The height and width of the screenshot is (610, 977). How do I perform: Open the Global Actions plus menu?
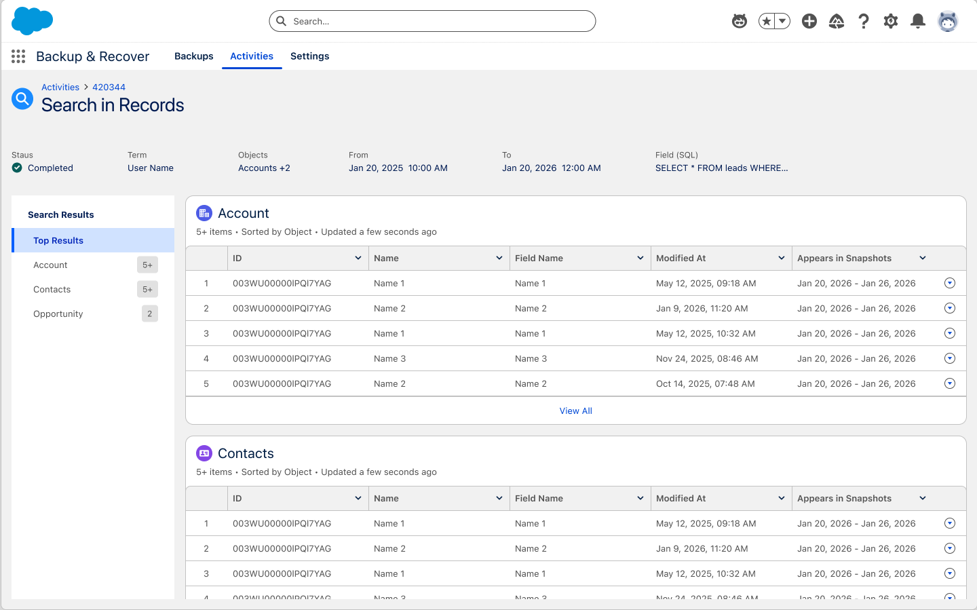pyautogui.click(x=809, y=21)
